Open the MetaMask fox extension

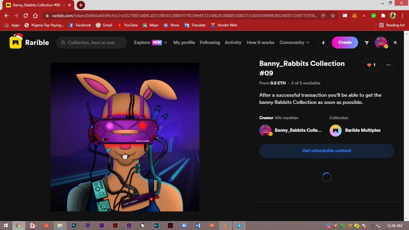354,16
